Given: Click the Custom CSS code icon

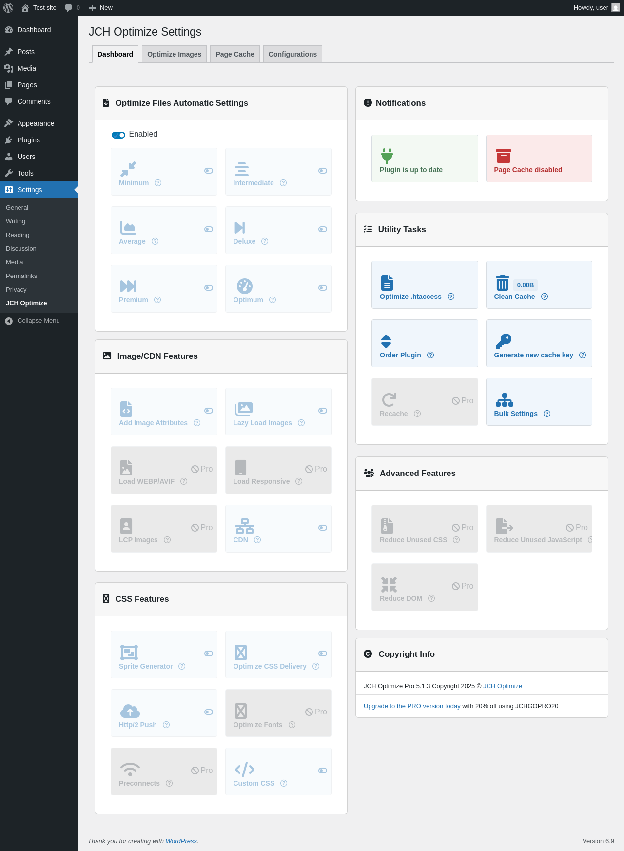Looking at the screenshot, I should 245,770.
